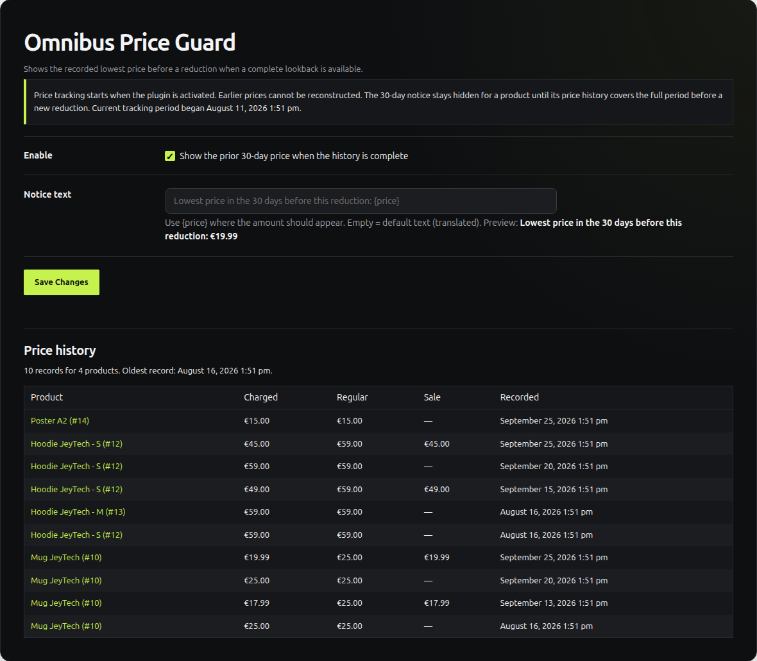
Task: Open Hoodie JeyTech - S link recorded August 16
Action: [x=76, y=535]
